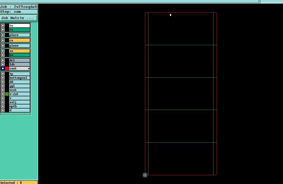Screen dimensions: 283x184
Task: Toggle the checkbox for layer vcut
Action: coord(3,90)
